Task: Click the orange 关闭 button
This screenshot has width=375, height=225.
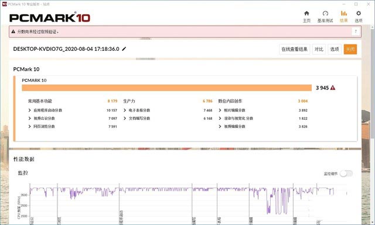Action: [x=350, y=49]
